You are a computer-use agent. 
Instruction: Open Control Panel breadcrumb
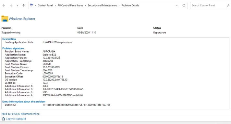(45, 5)
